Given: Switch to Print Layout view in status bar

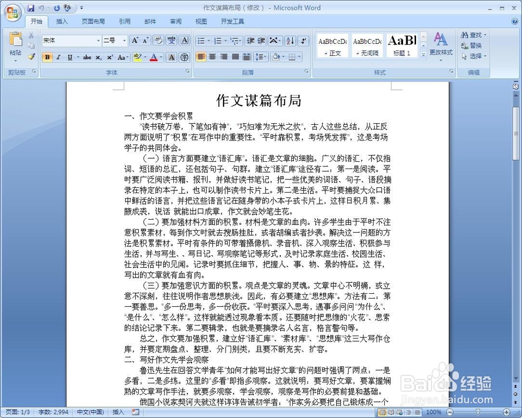Looking at the screenshot, I should tap(383, 412).
